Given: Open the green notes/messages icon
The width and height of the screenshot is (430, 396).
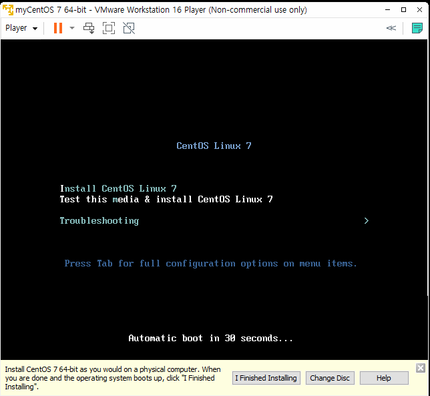Looking at the screenshot, I should pyautogui.click(x=417, y=28).
